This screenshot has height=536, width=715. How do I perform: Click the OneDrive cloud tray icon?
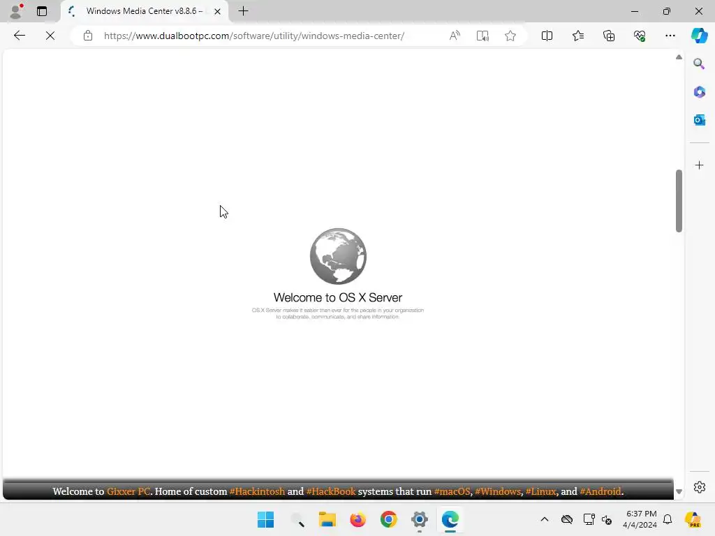pyautogui.click(x=567, y=519)
